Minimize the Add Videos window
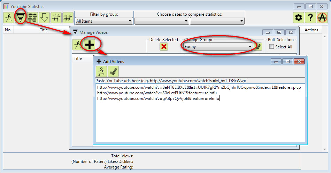The height and width of the screenshot is (173, 331). point(276,61)
